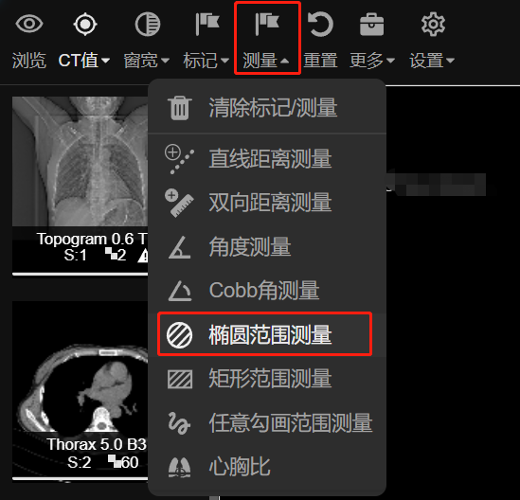The height and width of the screenshot is (500, 520).
Task: Select 双向距离测量 menu entry
Action: (267, 203)
